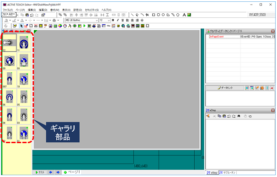The width and height of the screenshot is (277, 177).
Task: Toggle italic text formatting
Action: click(x=118, y=20)
